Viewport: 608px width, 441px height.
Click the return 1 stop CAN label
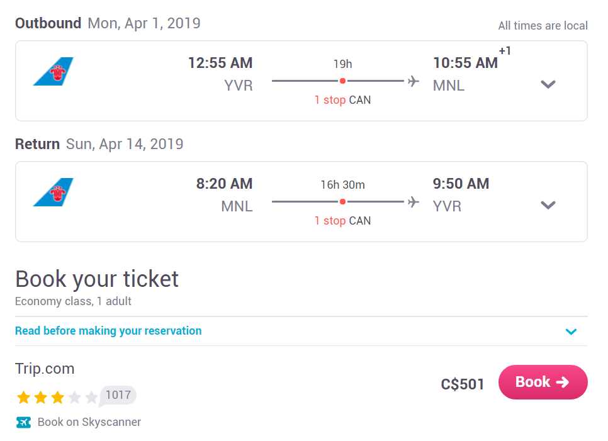tap(342, 221)
